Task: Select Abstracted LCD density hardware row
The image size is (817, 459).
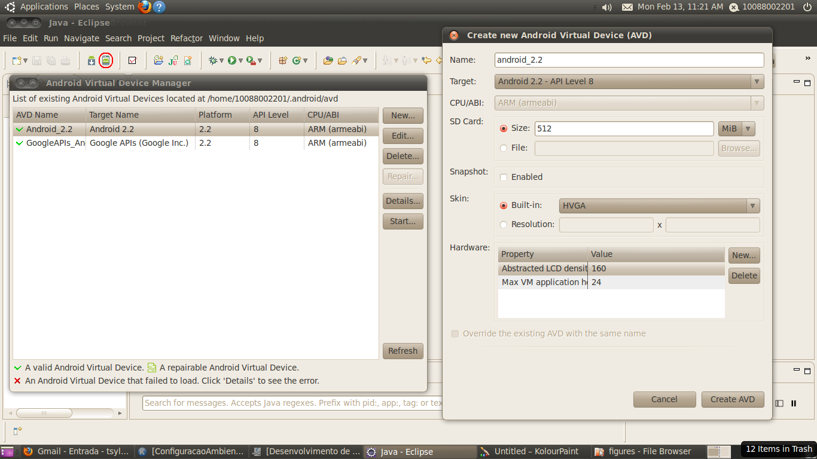Action: (x=611, y=268)
